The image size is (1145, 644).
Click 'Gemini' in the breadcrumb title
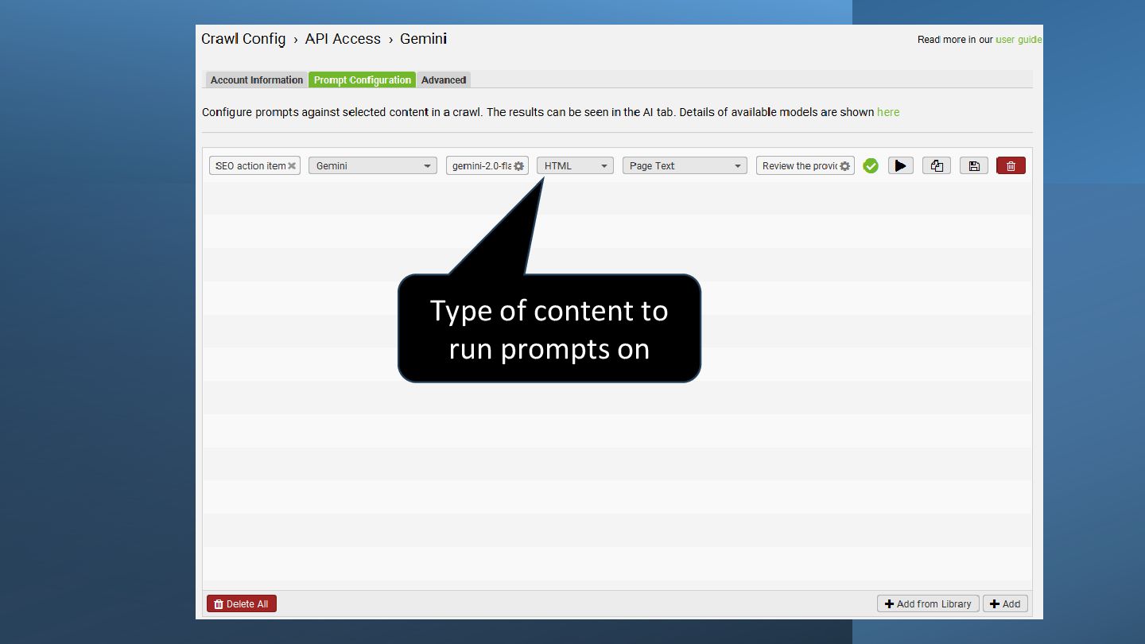click(x=423, y=39)
